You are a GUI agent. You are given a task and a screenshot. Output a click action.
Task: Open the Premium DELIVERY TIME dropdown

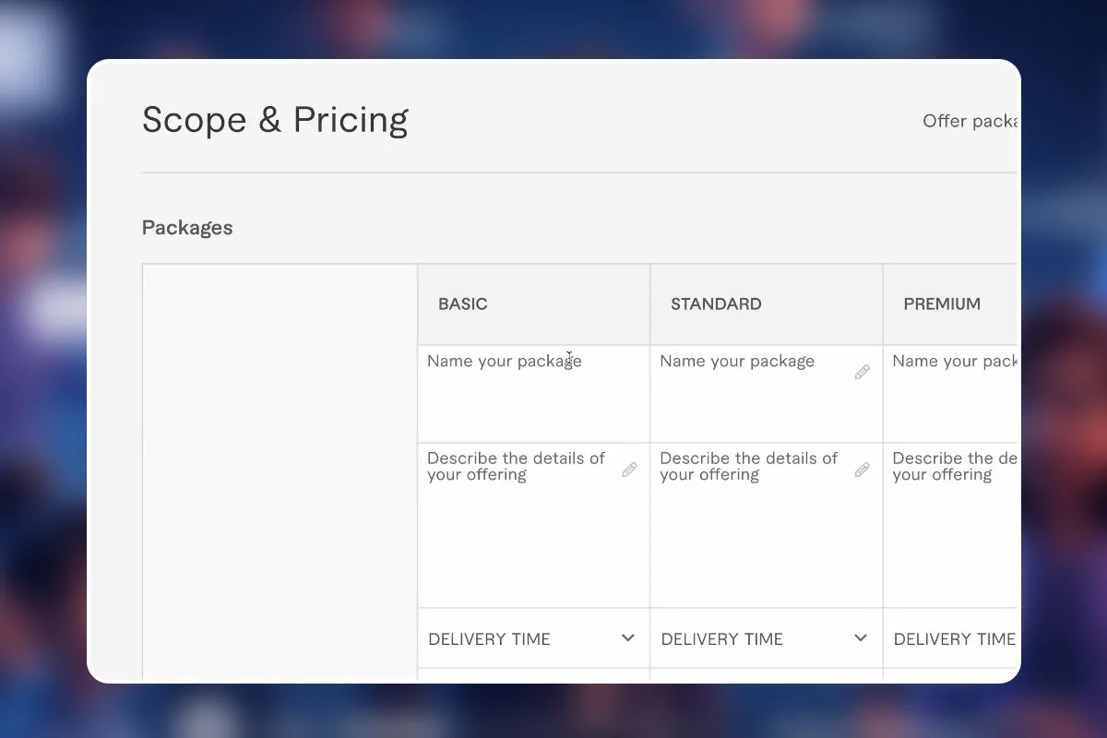point(954,638)
